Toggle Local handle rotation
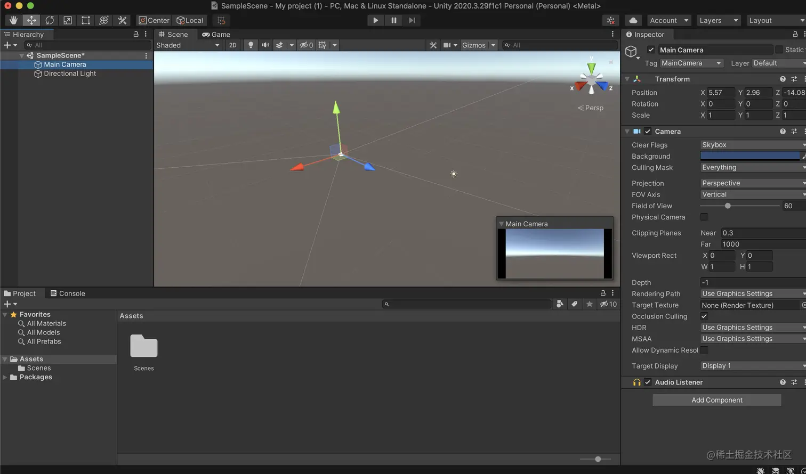The height and width of the screenshot is (474, 806). [190, 20]
